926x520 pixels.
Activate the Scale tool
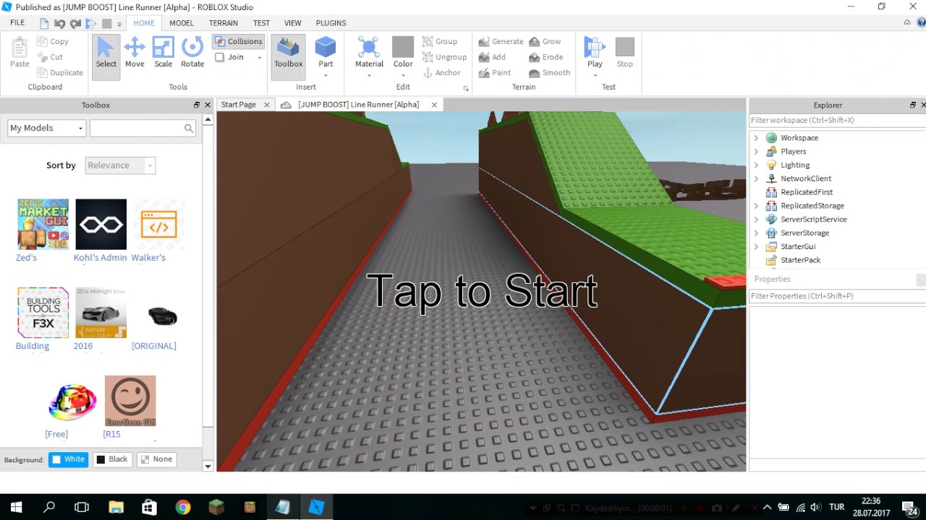(x=163, y=53)
